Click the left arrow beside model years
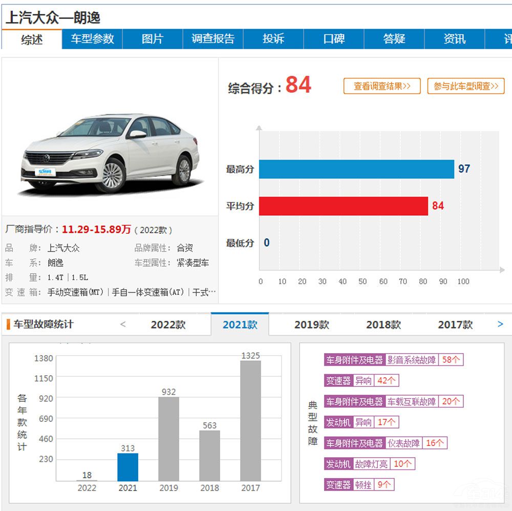 point(123,324)
